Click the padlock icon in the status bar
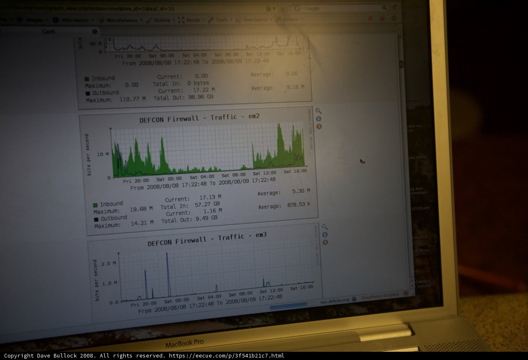528x360 pixels. 354,299
